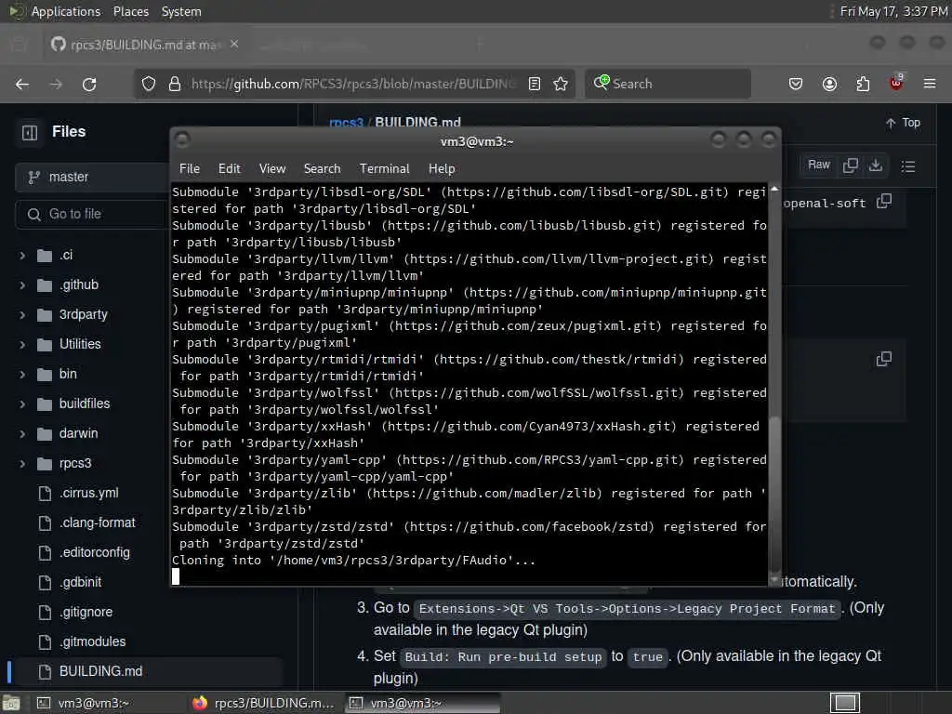Open System menu in top panel

181,11
